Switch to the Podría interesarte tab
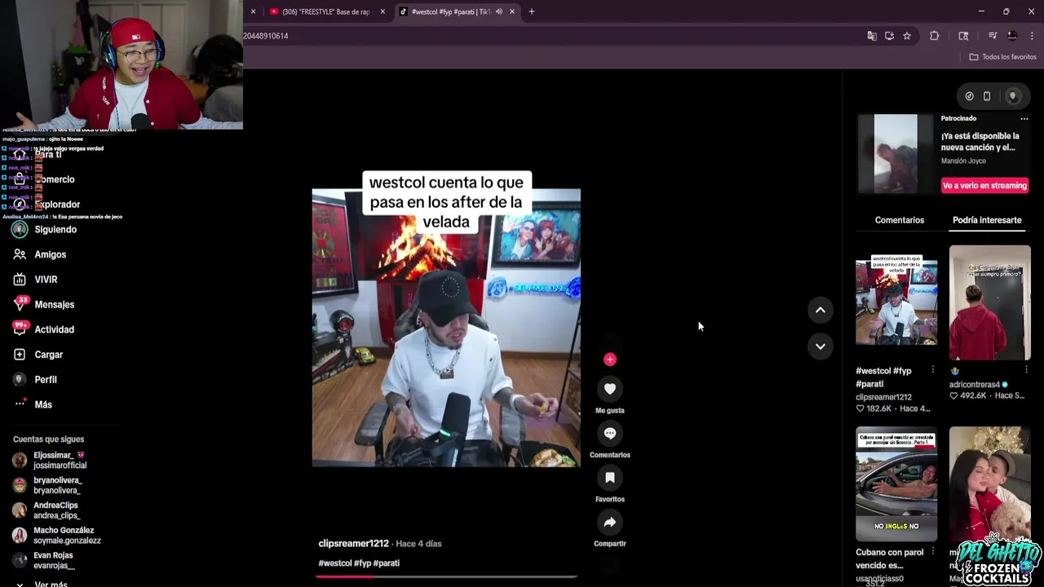 click(987, 220)
